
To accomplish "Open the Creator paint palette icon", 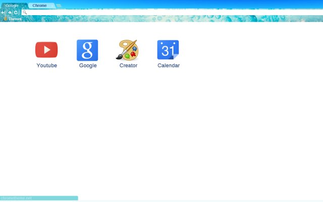I will (127, 49).
